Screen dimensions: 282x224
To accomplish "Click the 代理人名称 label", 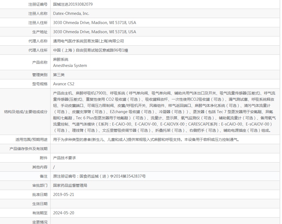I will 38,41.
